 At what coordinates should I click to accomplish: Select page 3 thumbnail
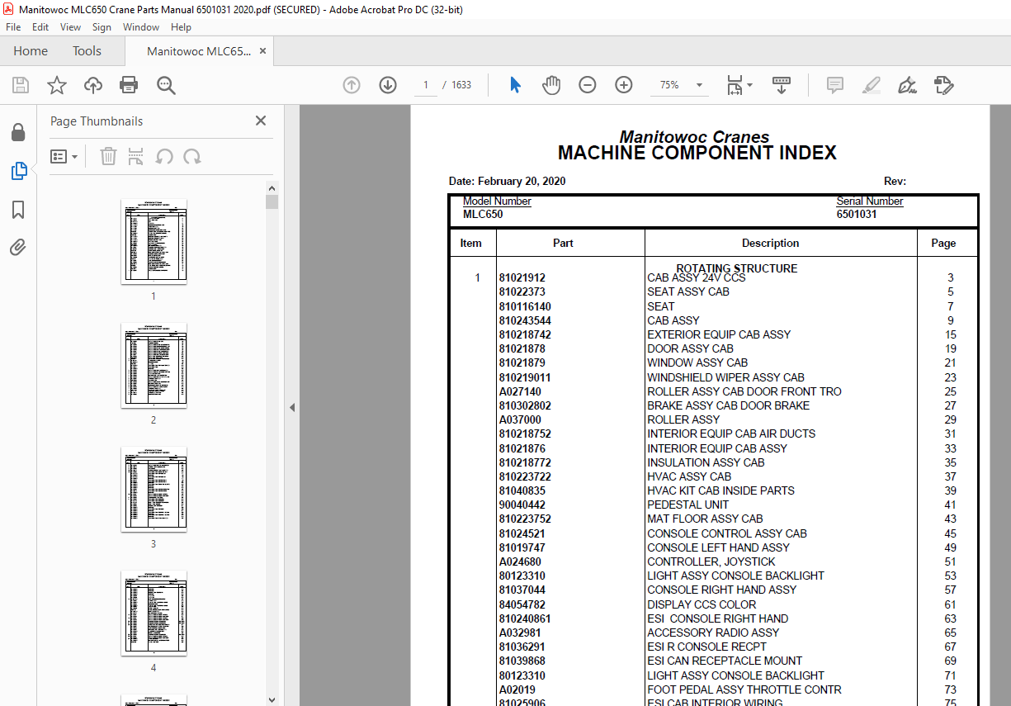click(154, 489)
